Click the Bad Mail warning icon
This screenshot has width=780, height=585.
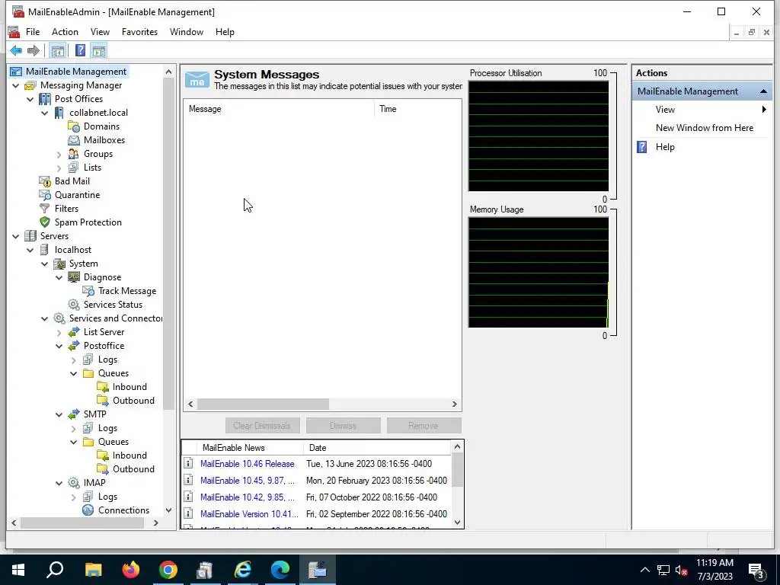pyautogui.click(x=45, y=181)
